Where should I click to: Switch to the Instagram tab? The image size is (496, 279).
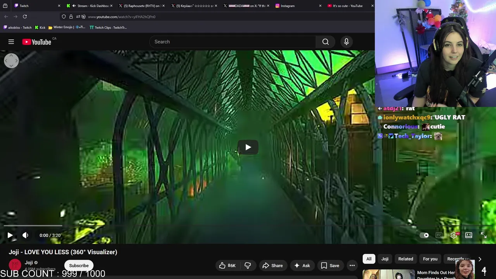point(299,6)
